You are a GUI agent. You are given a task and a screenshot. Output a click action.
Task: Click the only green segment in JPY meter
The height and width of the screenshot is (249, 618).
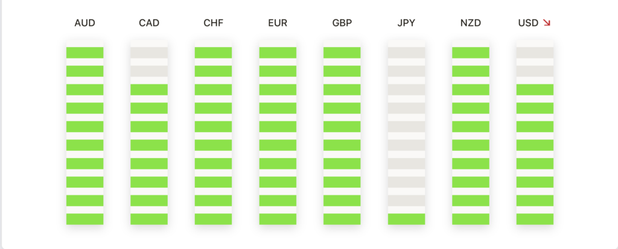pyautogui.click(x=406, y=219)
